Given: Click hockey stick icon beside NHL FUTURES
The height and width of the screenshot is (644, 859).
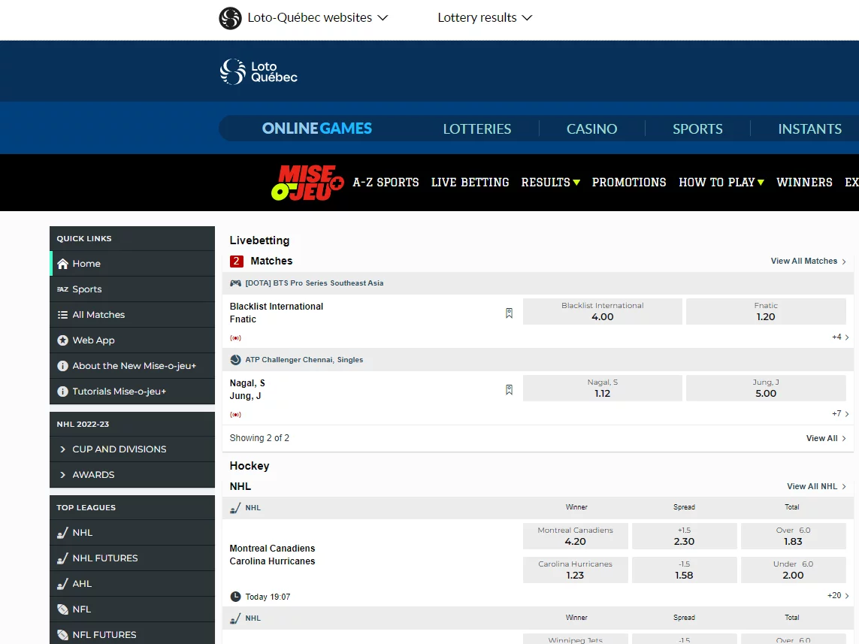Looking at the screenshot, I should tap(63, 558).
